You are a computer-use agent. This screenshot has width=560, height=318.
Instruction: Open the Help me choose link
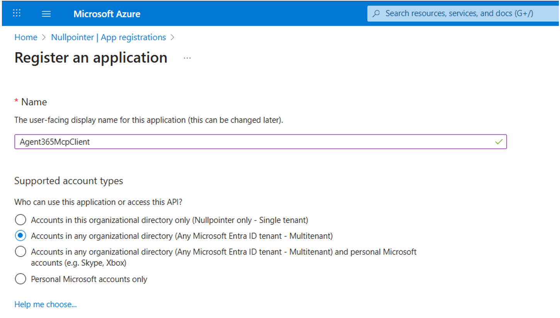pos(46,304)
